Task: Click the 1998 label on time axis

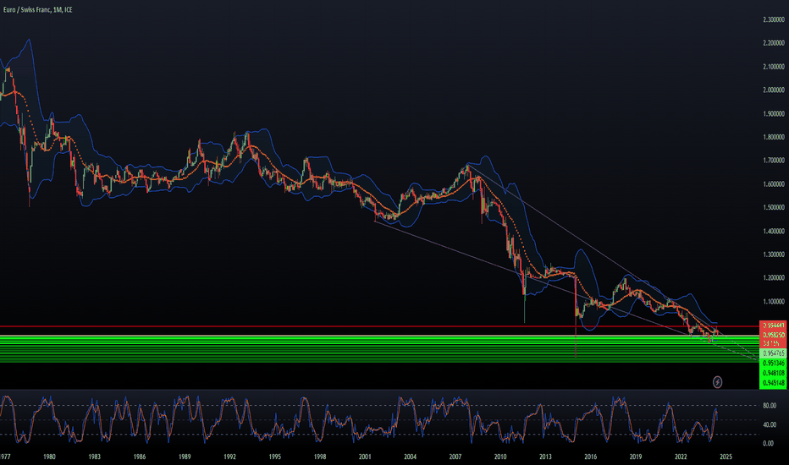Action: [x=320, y=457]
